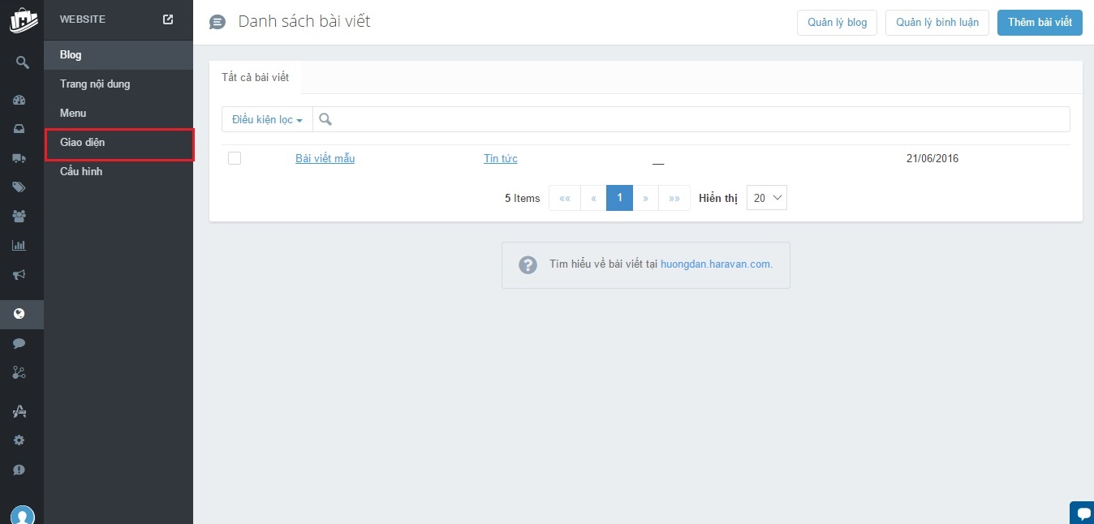Open Trang nội dung menu item
Viewport: 1094px width, 524px height.
[95, 84]
